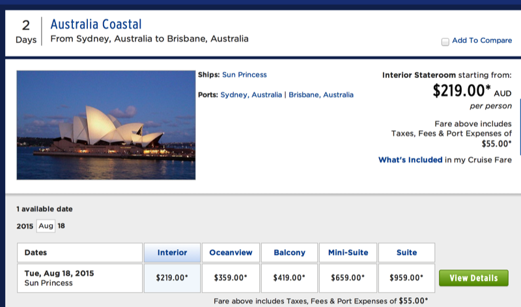521x307 pixels.
Task: Choose the $419.00 Balcony fare
Action: (289, 278)
